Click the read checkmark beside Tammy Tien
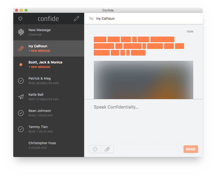 [21, 129]
